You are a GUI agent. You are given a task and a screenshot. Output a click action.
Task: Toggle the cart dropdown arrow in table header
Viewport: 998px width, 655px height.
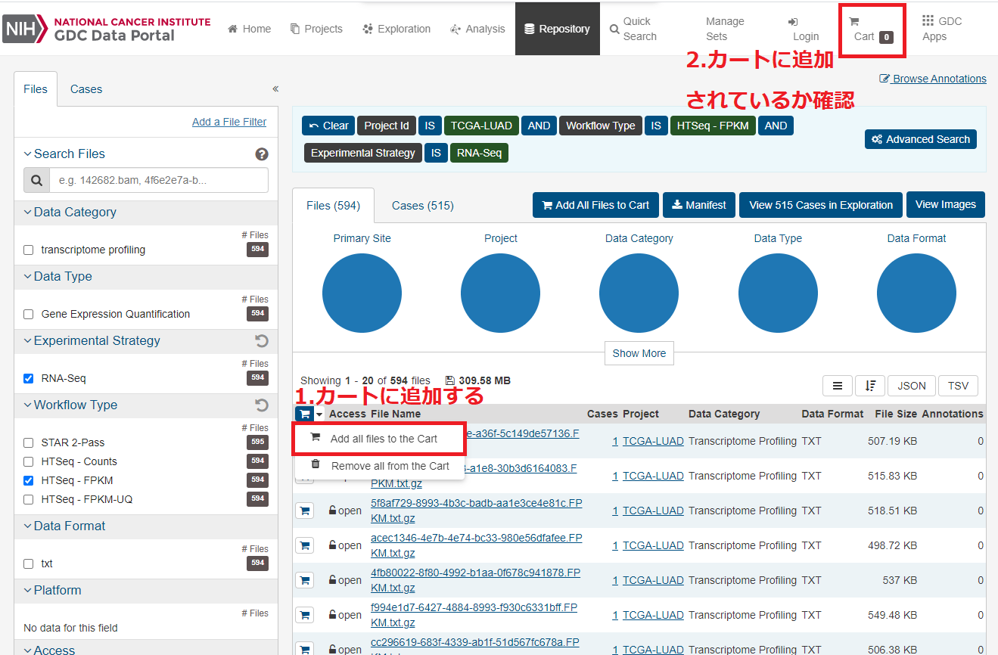[x=319, y=414]
